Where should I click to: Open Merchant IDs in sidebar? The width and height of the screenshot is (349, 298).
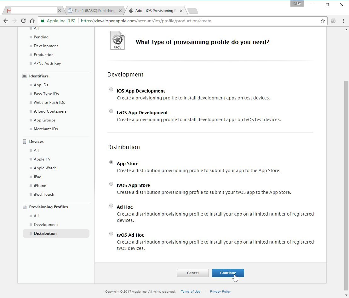pyautogui.click(x=46, y=129)
